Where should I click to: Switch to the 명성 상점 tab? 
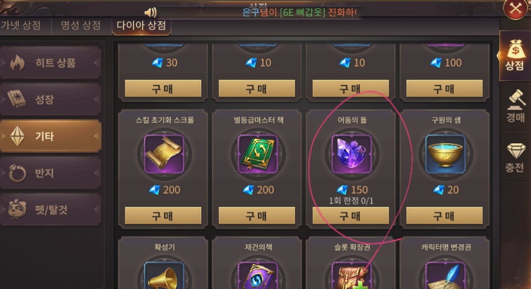coord(81,25)
